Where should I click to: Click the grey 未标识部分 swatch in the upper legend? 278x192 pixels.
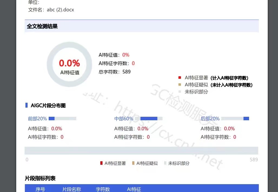click(x=180, y=92)
